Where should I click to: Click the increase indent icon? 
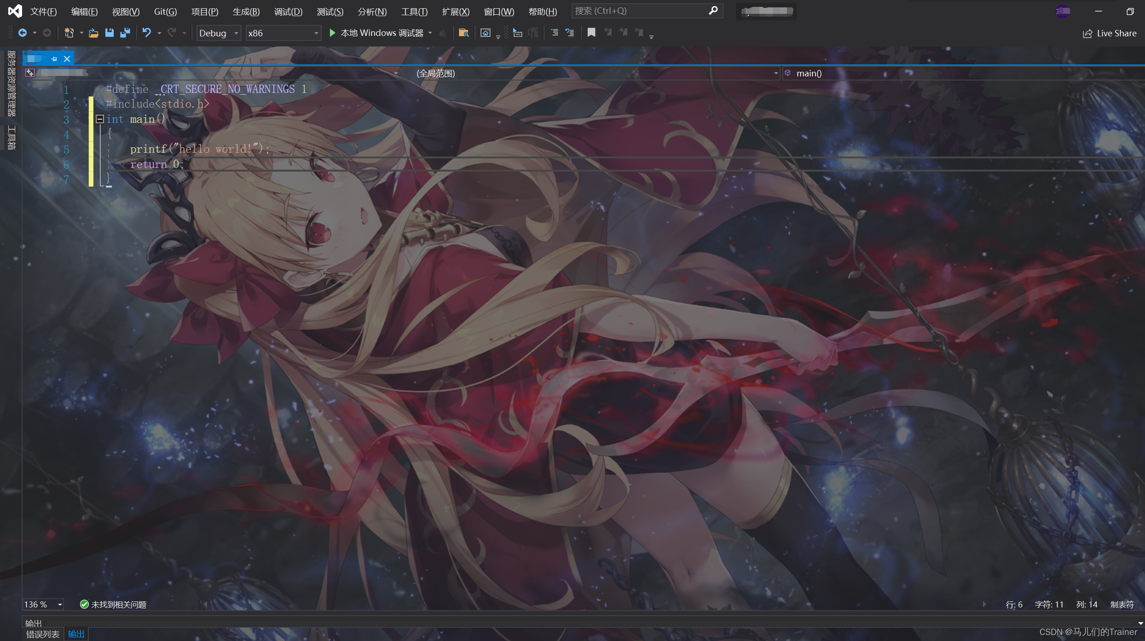coord(554,33)
